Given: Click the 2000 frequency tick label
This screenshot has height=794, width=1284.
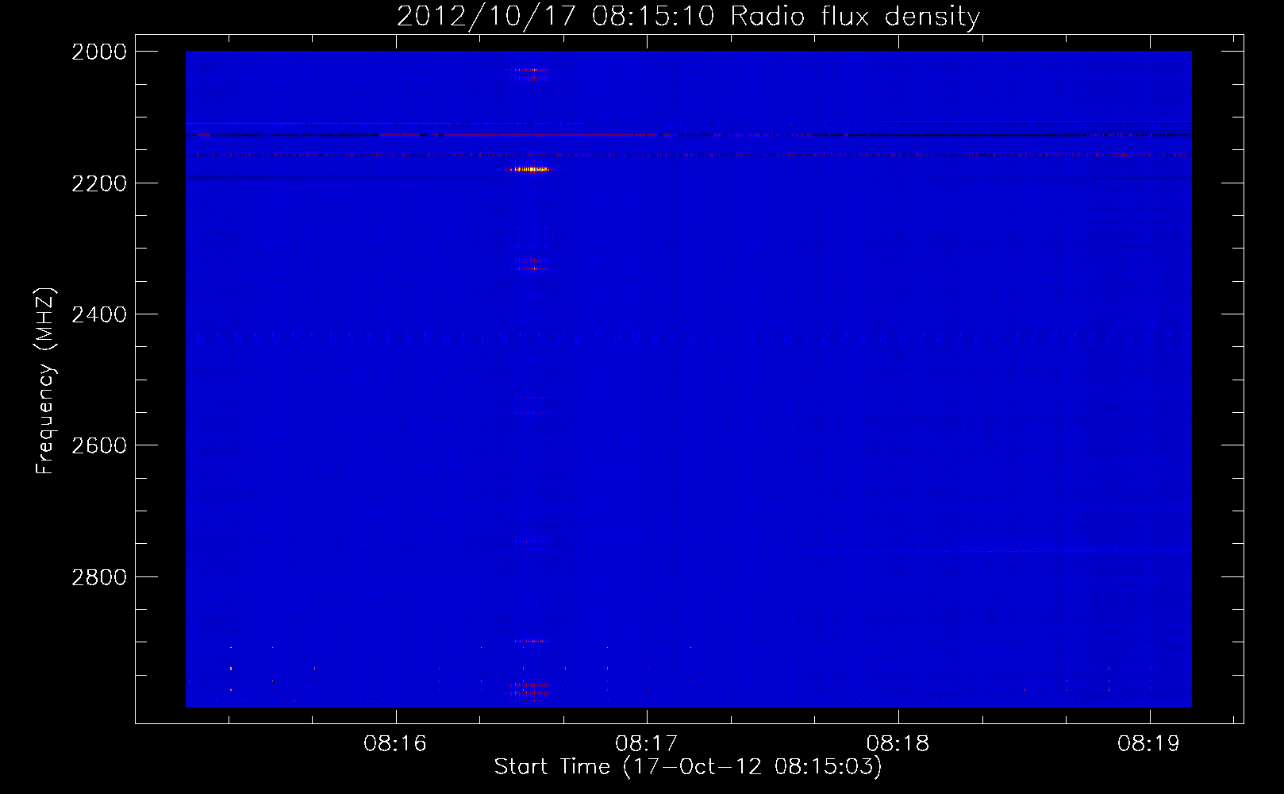Looking at the screenshot, I should click(99, 52).
